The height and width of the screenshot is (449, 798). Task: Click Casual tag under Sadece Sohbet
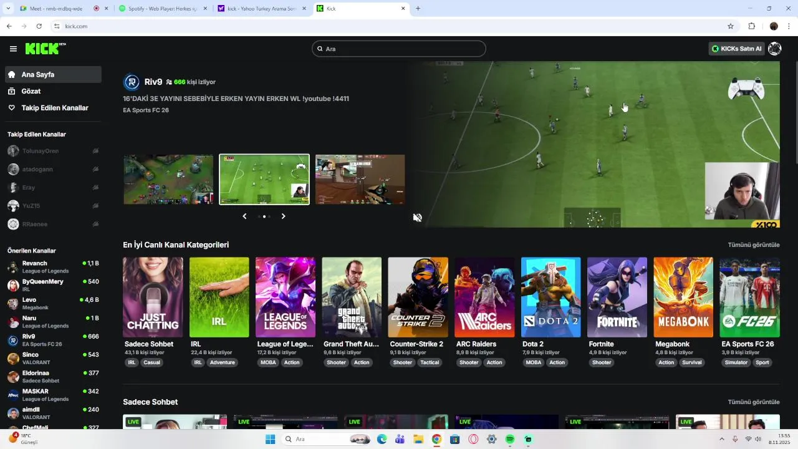point(151,362)
